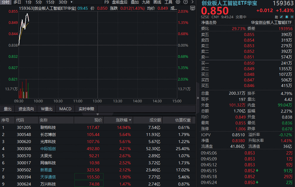Open the 30分 interval dropdown arrow
295x187 pixels.
(x=71, y=2)
